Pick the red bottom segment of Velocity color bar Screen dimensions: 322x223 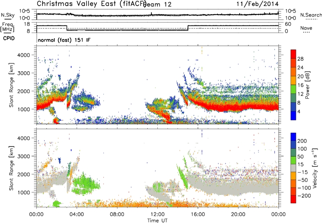293,199
